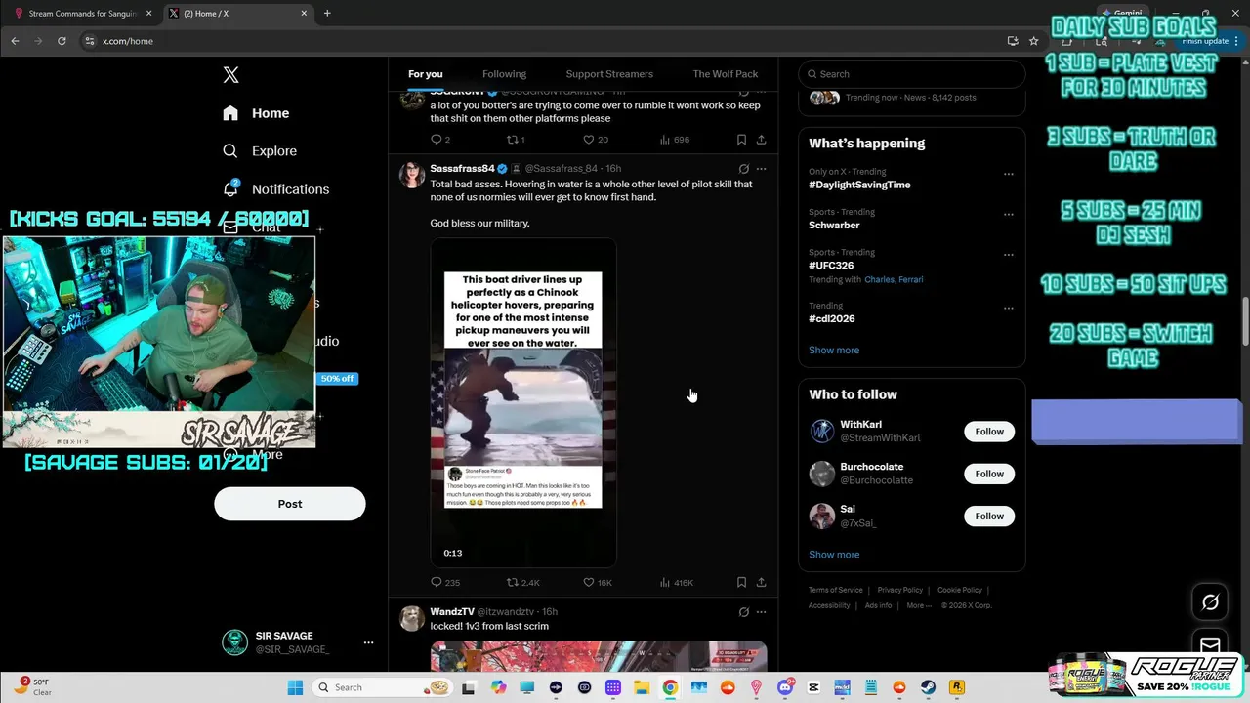Click the X search field
The width and height of the screenshot is (1250, 703).
(912, 74)
